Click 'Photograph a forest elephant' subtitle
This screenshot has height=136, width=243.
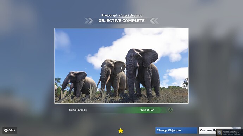click(x=122, y=15)
